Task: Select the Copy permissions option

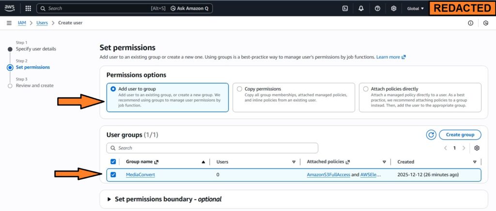Action: pos(239,89)
